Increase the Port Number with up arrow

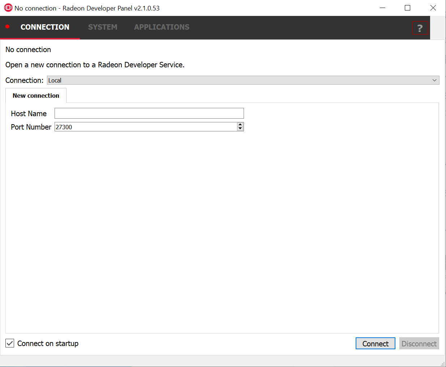point(240,125)
